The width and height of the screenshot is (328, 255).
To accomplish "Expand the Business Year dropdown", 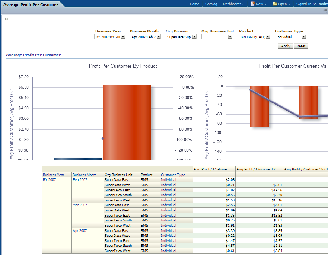I will pyautogui.click(x=122, y=37).
